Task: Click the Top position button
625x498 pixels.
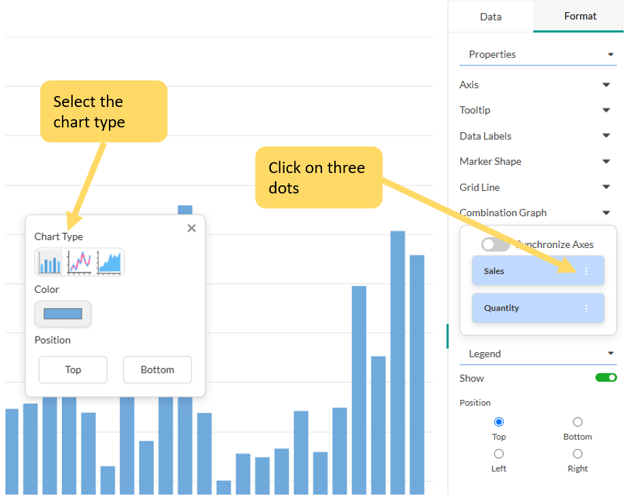Action: click(x=73, y=370)
